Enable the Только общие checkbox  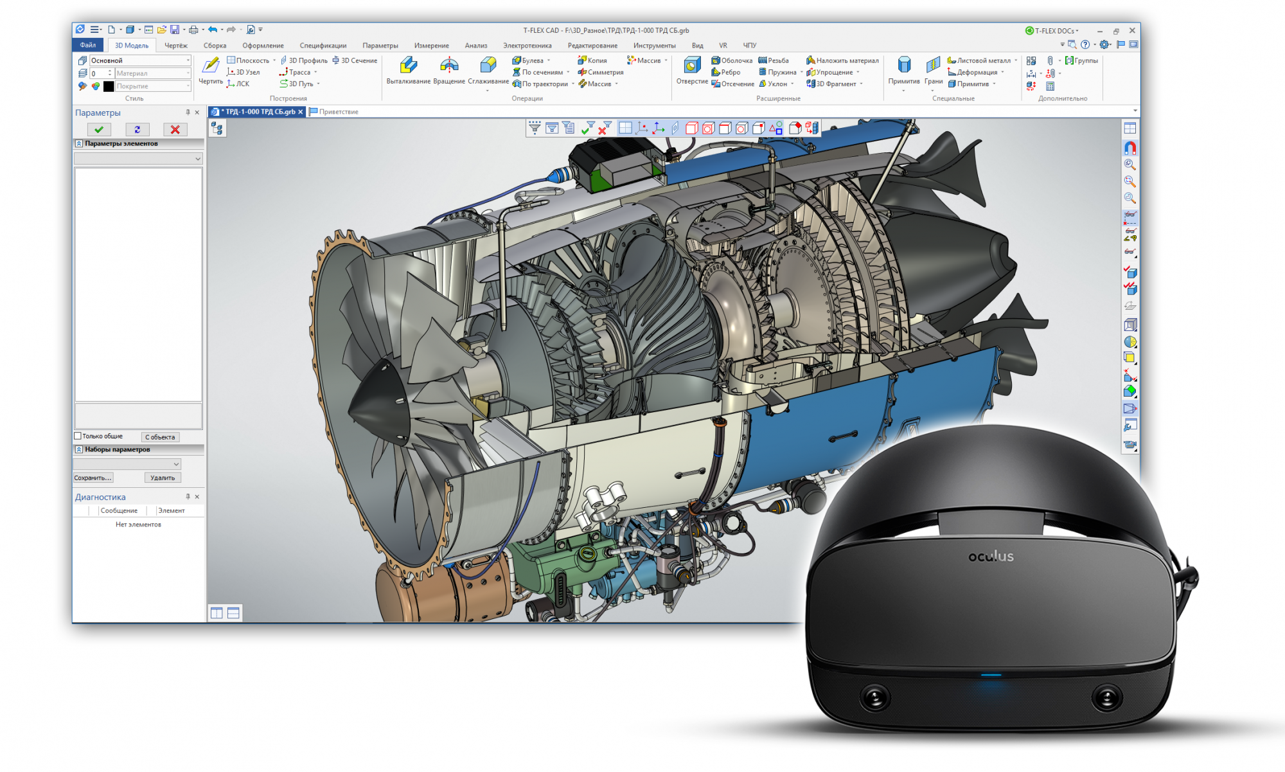pyautogui.click(x=78, y=436)
